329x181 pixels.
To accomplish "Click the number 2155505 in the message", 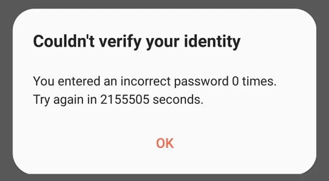I will pyautogui.click(x=125, y=99).
